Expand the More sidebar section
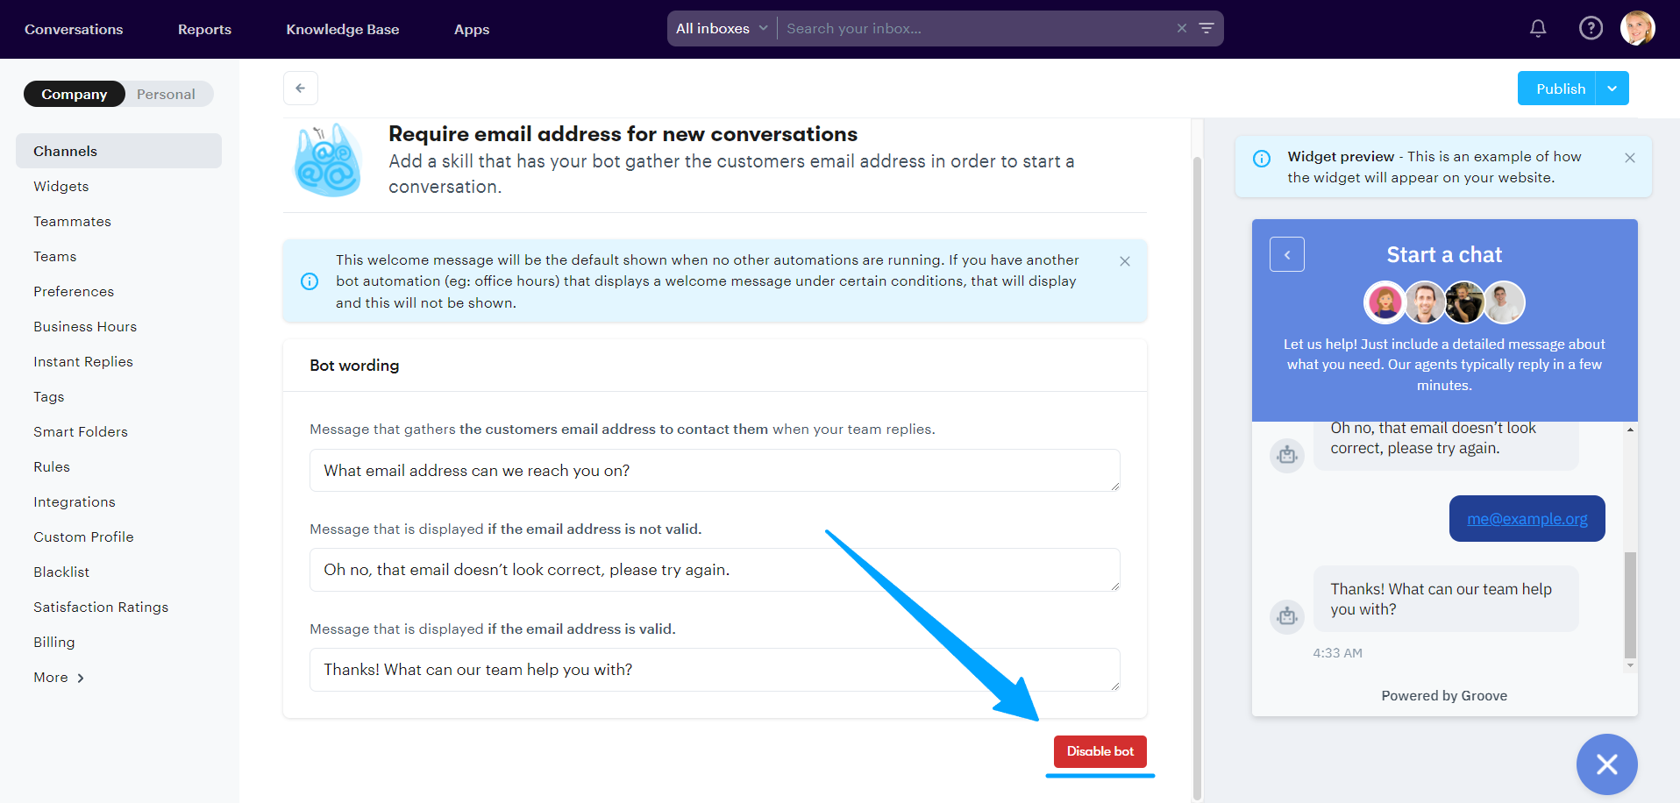The width and height of the screenshot is (1680, 803). tap(59, 678)
